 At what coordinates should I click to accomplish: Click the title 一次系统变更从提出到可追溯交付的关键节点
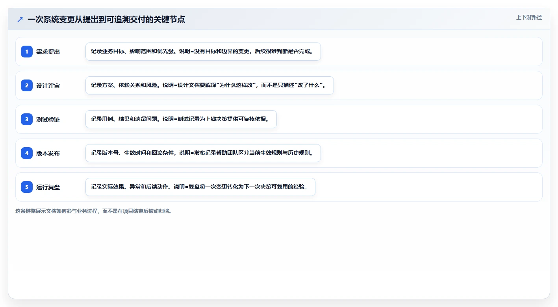(x=106, y=19)
